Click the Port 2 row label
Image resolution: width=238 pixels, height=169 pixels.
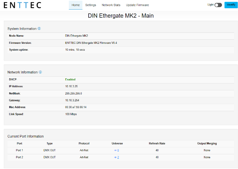(20, 157)
